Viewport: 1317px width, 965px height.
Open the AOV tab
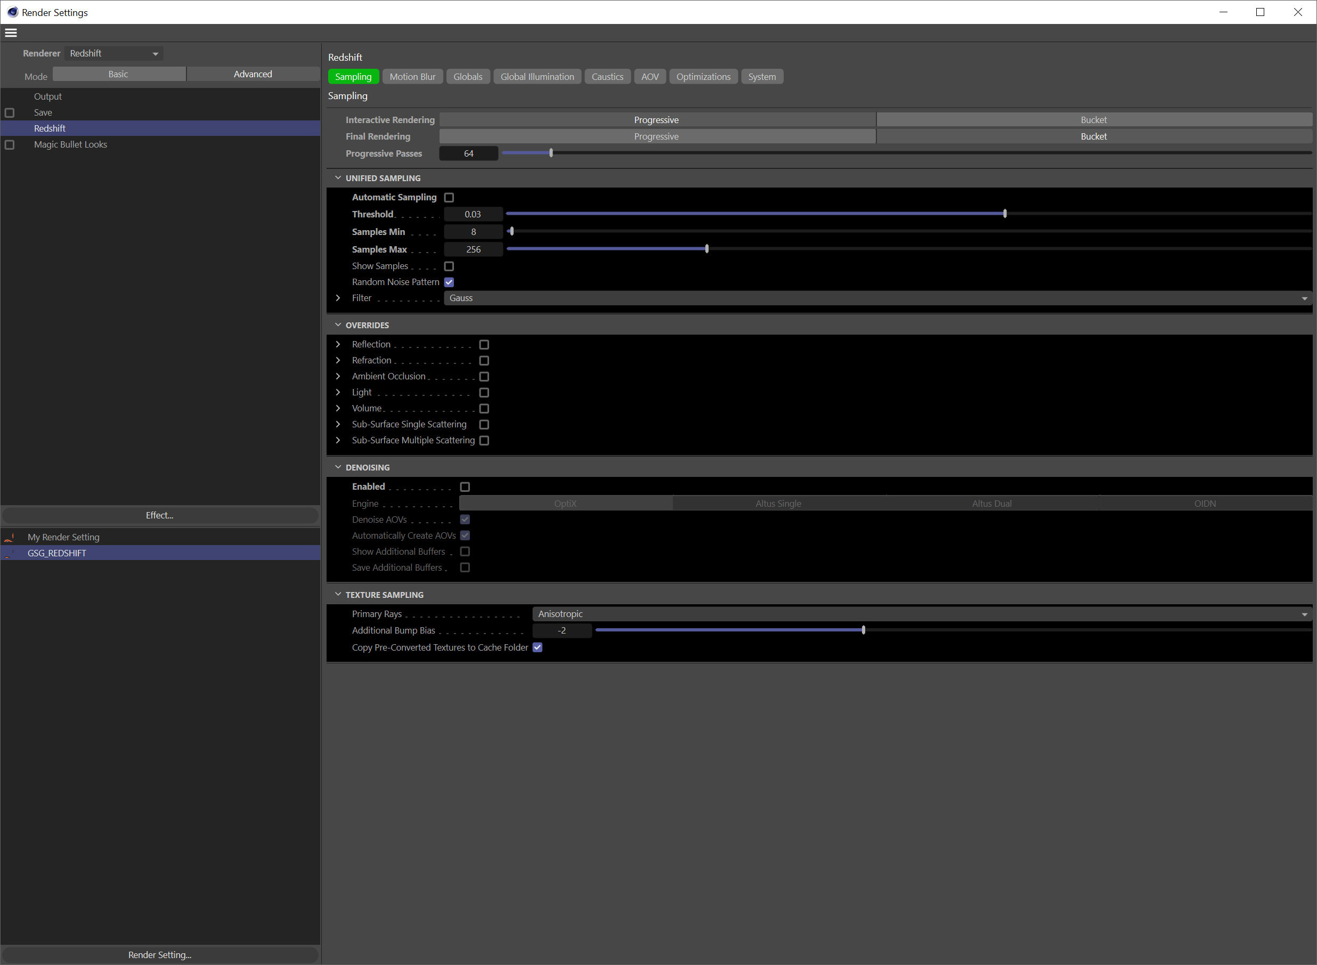650,77
